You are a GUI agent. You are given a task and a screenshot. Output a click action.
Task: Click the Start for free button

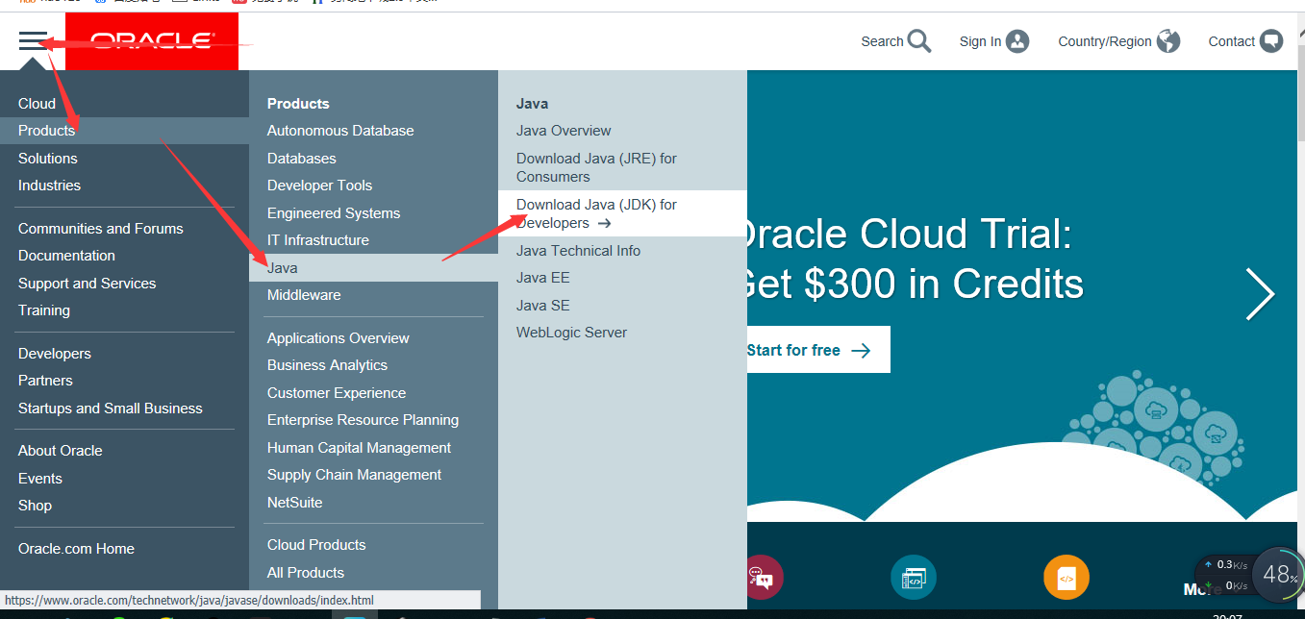pos(817,350)
